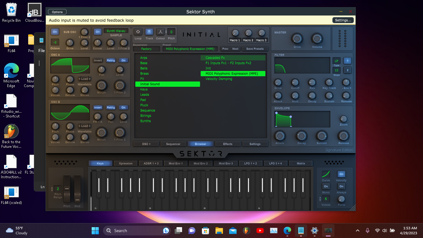
Task: Click the Sub Osc Drive knob
Action: 70,43
